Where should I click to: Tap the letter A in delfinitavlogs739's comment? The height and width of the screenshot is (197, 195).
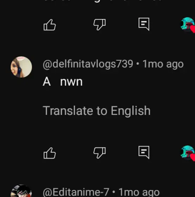[47, 82]
